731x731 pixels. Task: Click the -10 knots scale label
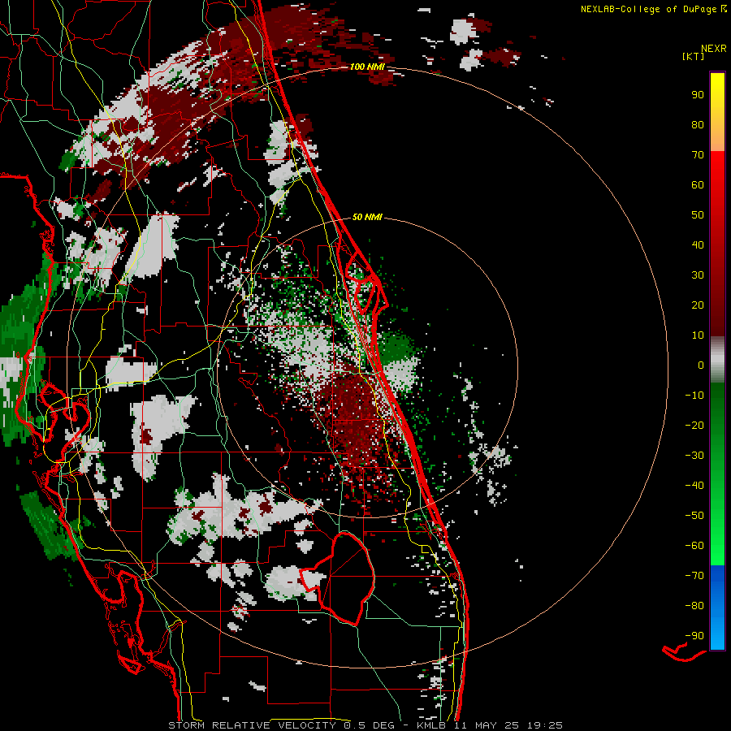(x=694, y=396)
